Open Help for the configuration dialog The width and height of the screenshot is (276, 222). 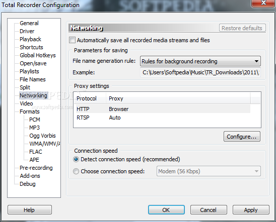tap(30, 210)
